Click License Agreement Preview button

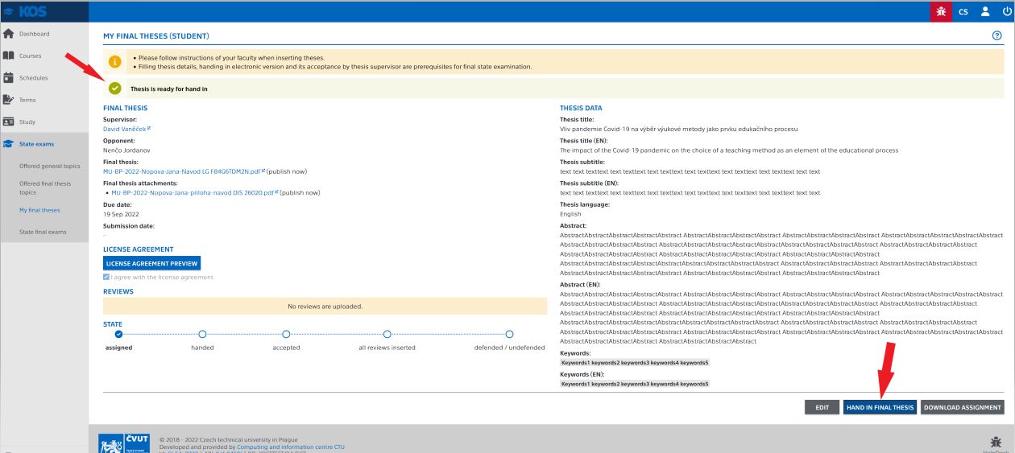click(151, 263)
